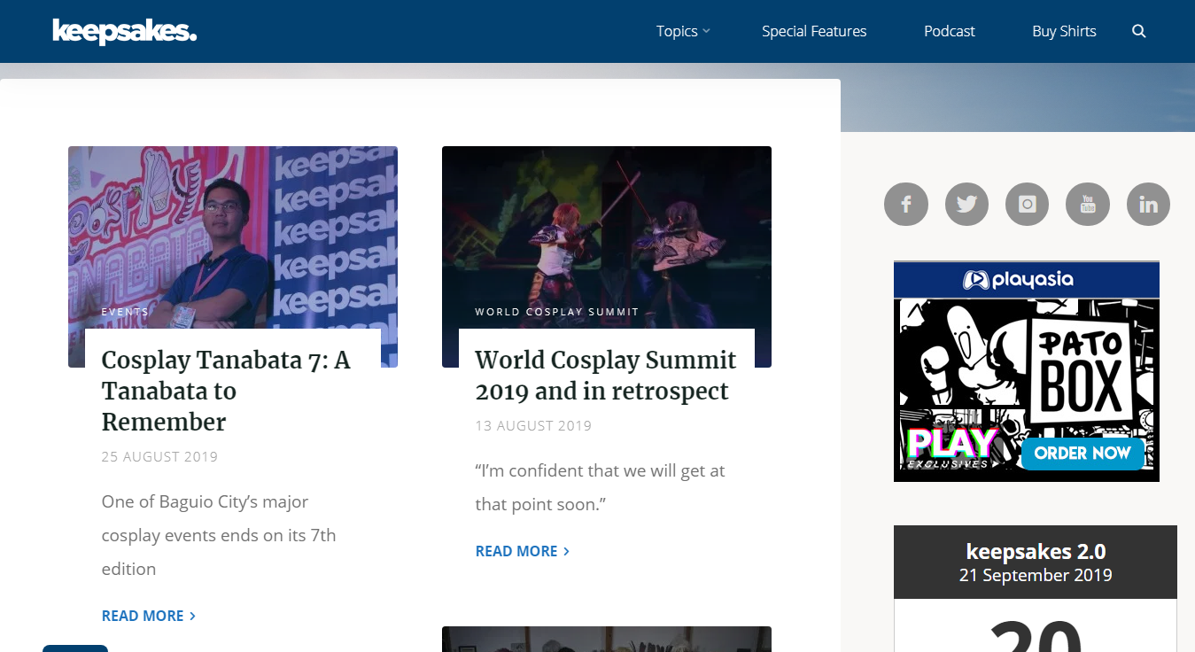Screen dimensions: 1195x652
Task: Open the search magnifier icon
Action: click(1139, 32)
